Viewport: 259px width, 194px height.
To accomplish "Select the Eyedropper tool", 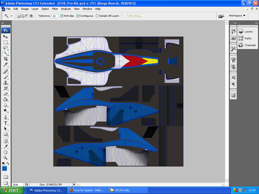I will (6, 147).
